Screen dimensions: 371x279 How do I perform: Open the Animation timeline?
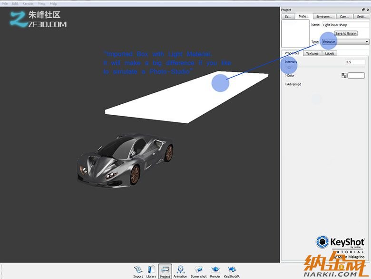click(180, 271)
